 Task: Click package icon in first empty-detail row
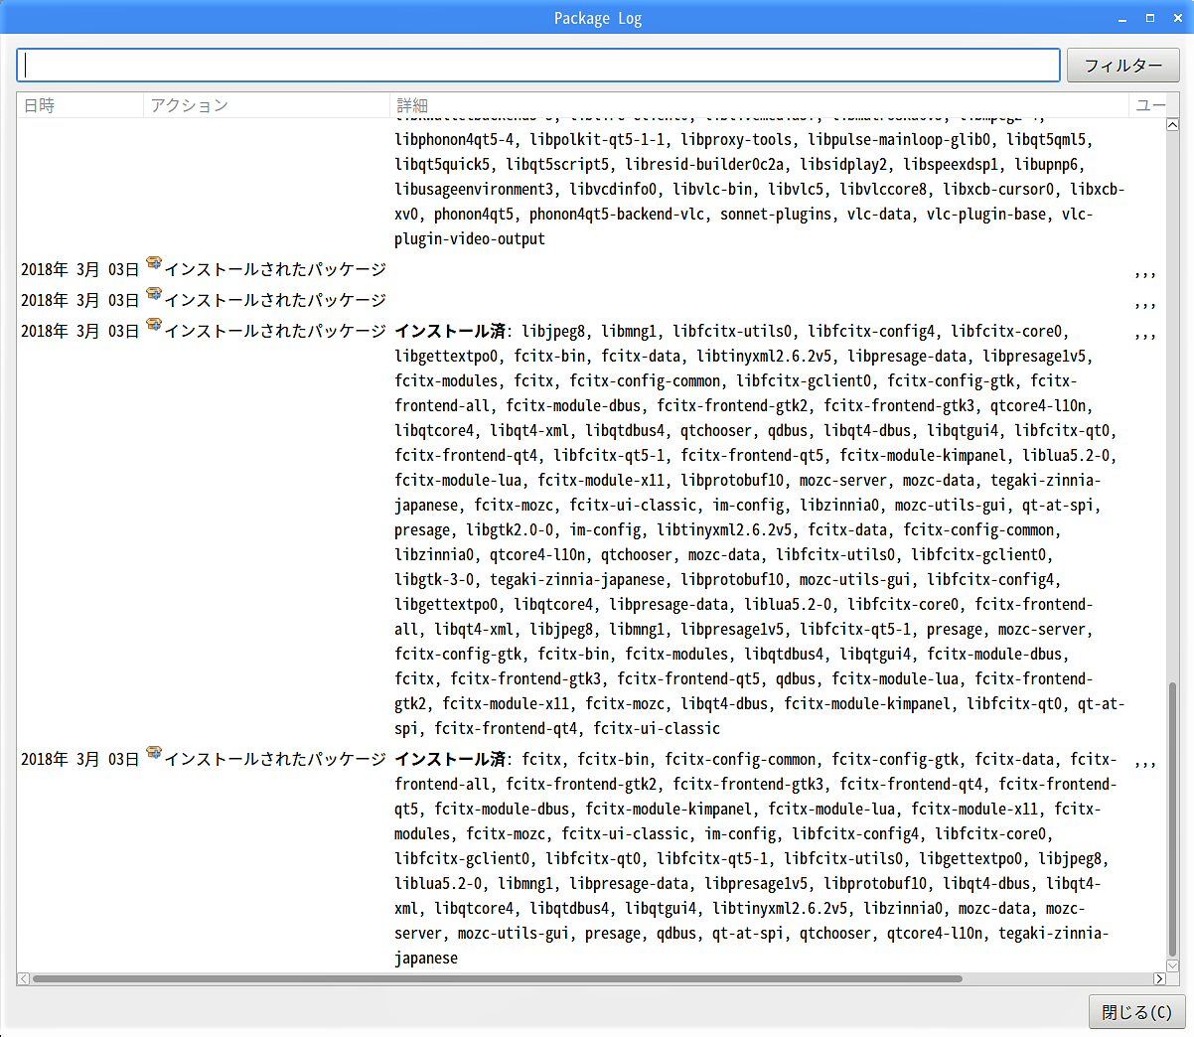tap(153, 264)
